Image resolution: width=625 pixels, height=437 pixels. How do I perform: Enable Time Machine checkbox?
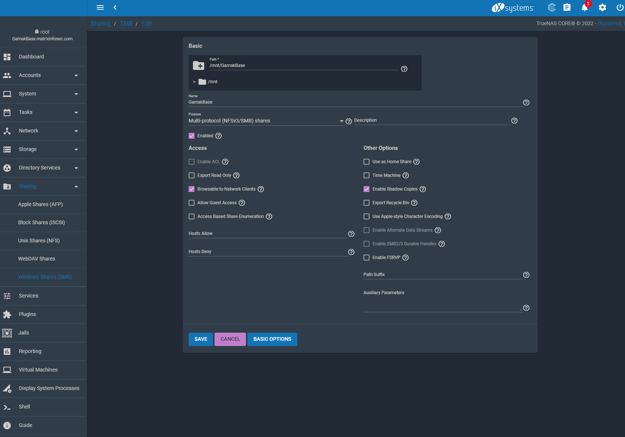[x=366, y=175]
